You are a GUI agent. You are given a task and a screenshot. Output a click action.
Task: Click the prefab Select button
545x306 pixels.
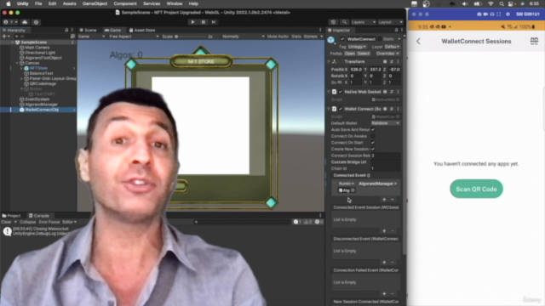click(x=364, y=54)
